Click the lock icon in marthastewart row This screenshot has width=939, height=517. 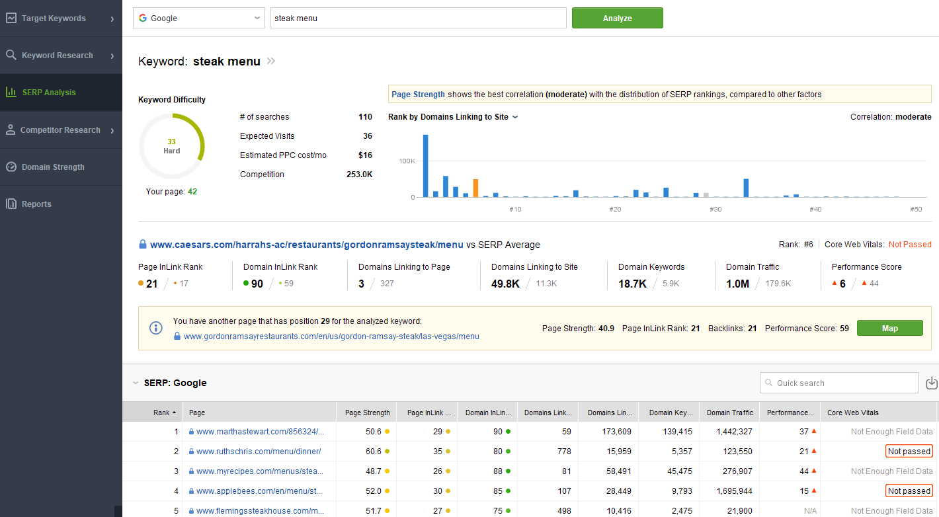[x=191, y=432]
